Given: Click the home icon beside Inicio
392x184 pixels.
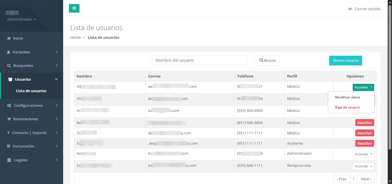Looking at the screenshot, I should 9,38.
